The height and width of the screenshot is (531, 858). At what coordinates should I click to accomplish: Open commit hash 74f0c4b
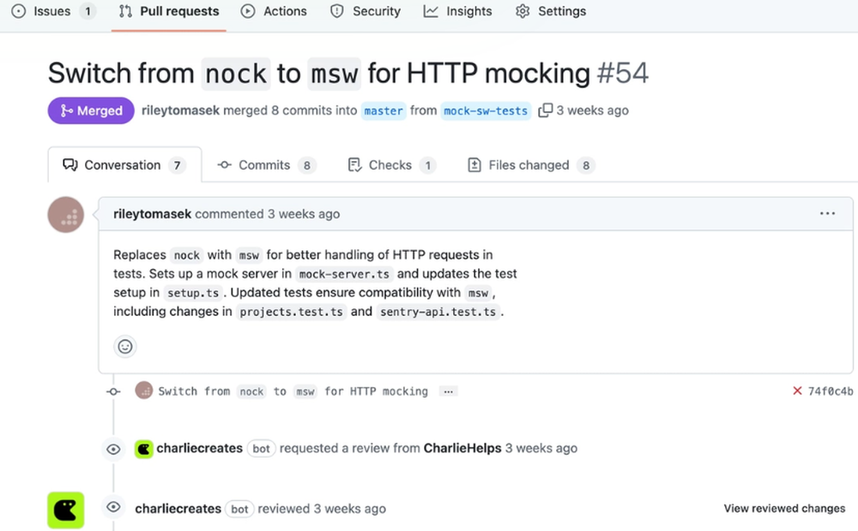(831, 391)
